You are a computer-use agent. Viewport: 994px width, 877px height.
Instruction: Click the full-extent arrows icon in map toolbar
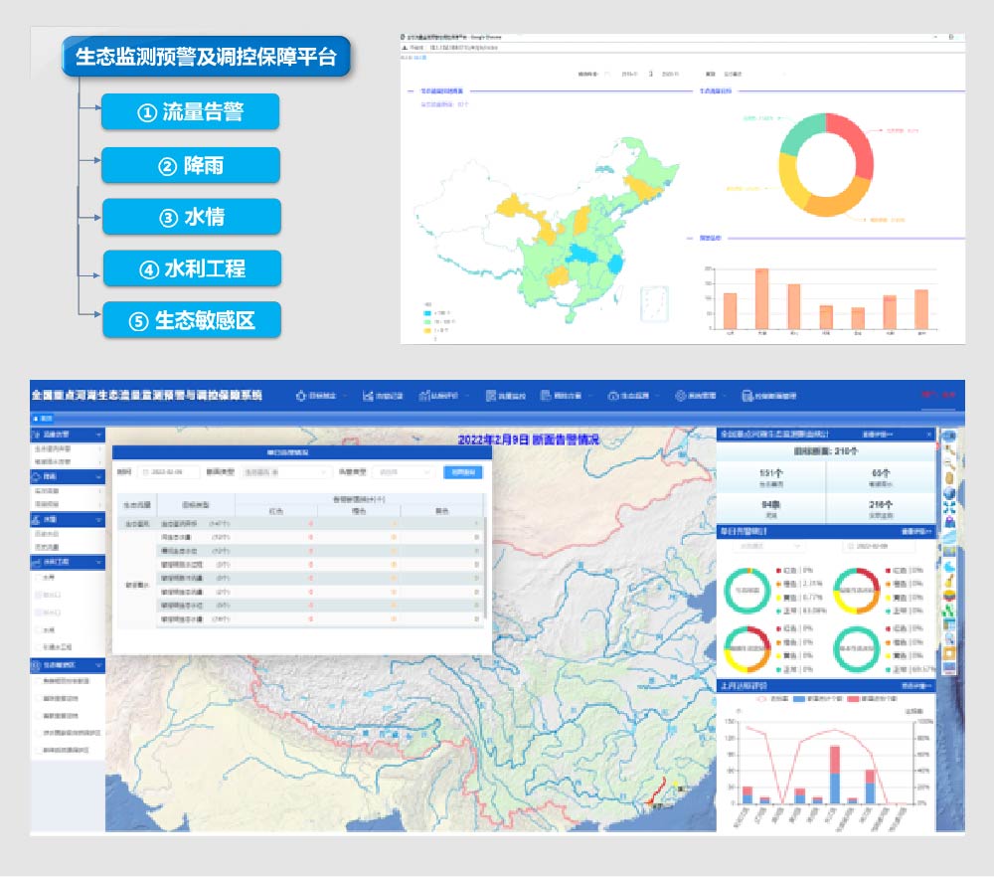click(949, 508)
